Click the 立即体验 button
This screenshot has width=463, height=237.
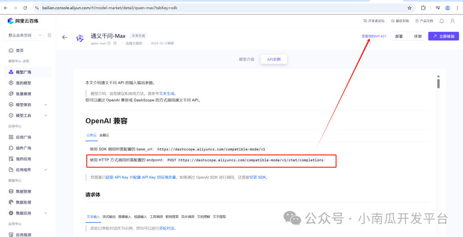[444, 36]
